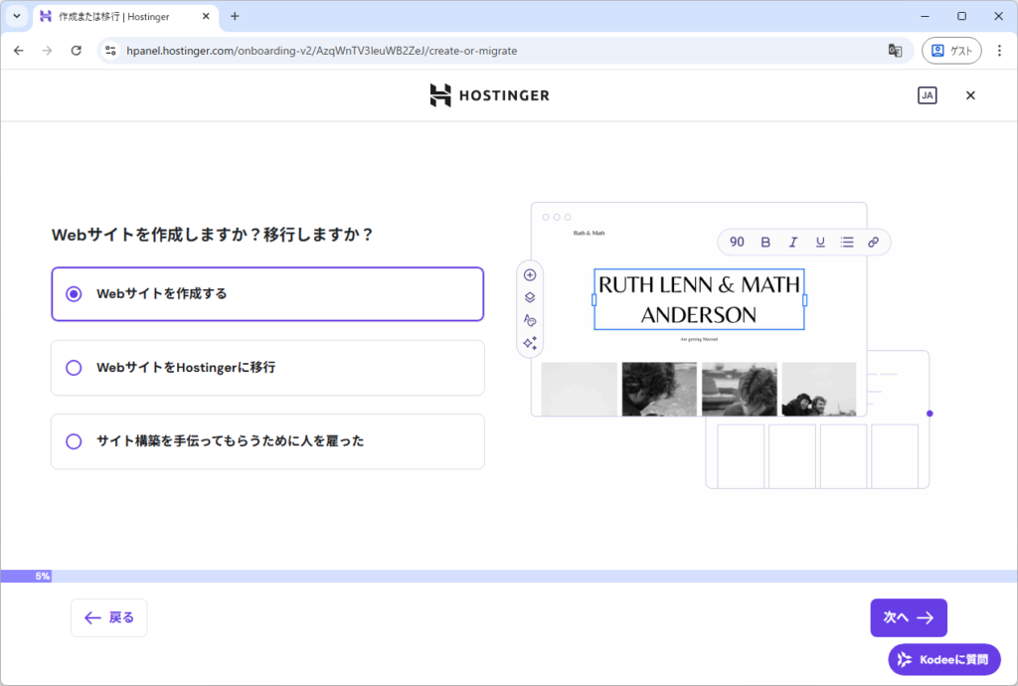Close the onboarding with X icon
Screen dimensions: 1018x686
[x=970, y=95]
